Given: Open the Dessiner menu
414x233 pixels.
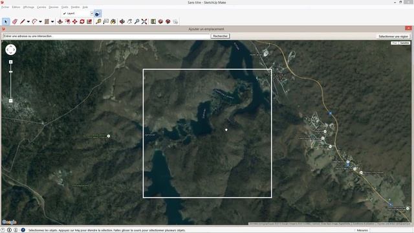Looking at the screenshot, I should 54,7.
